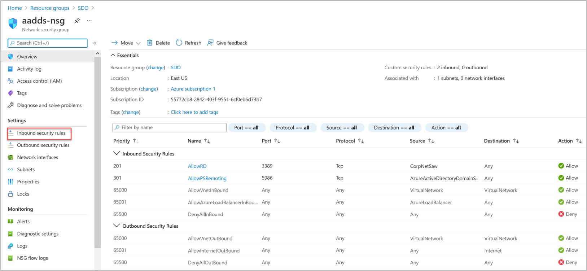Open the AllowRD rule link
The width and height of the screenshot is (587, 271).
(x=197, y=166)
